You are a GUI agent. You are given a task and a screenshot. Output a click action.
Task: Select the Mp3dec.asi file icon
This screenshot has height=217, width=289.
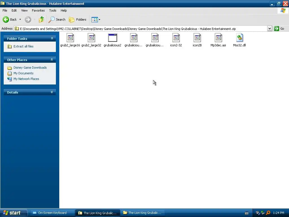(218, 38)
